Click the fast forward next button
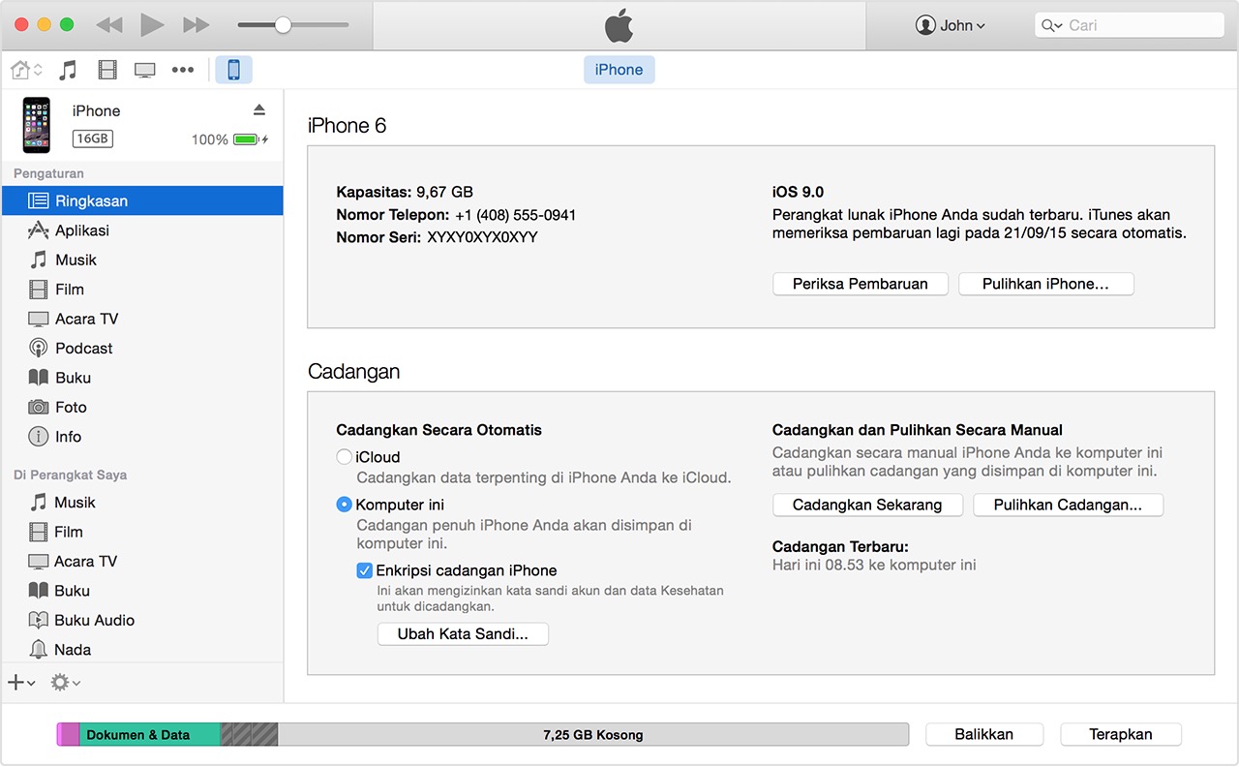1239x767 pixels. (196, 25)
